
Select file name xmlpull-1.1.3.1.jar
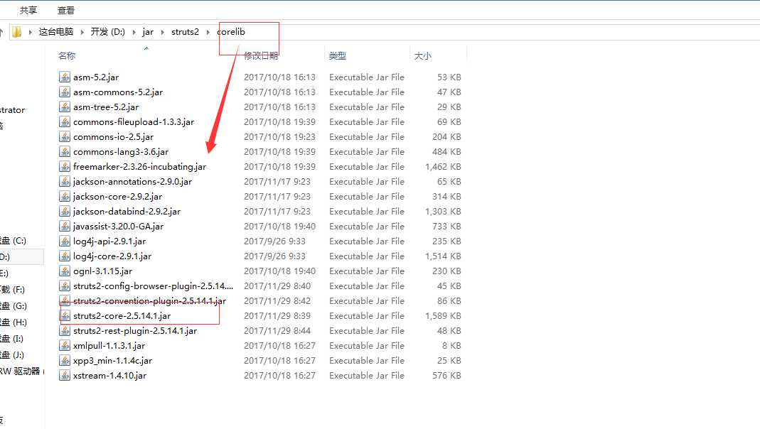pos(109,346)
